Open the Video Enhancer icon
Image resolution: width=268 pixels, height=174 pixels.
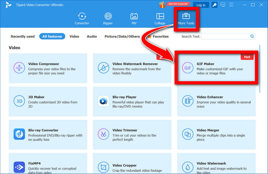click(188, 101)
